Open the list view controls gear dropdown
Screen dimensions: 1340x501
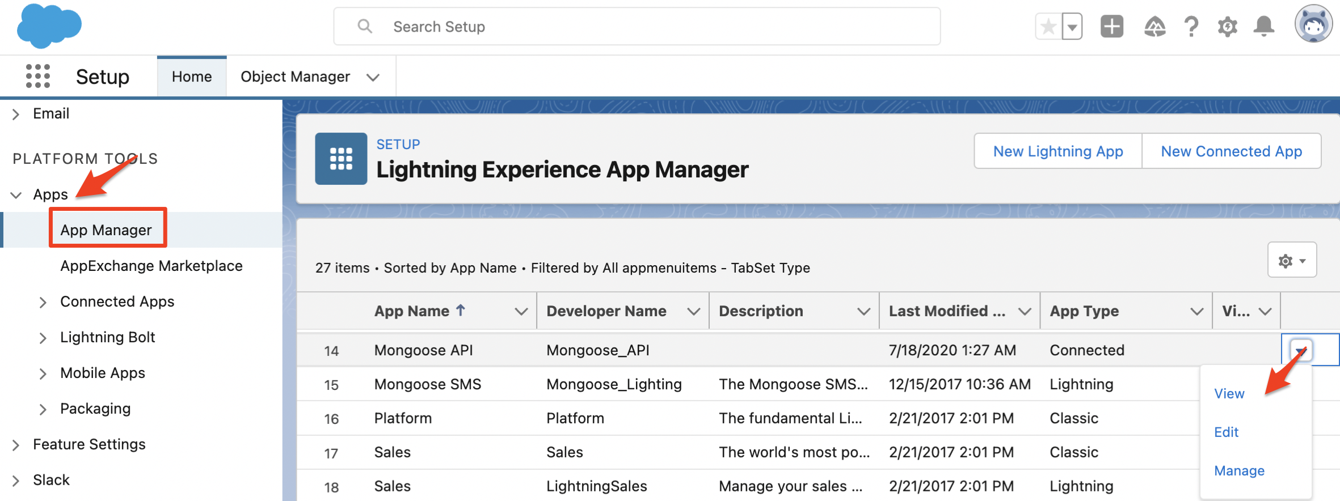1292,260
